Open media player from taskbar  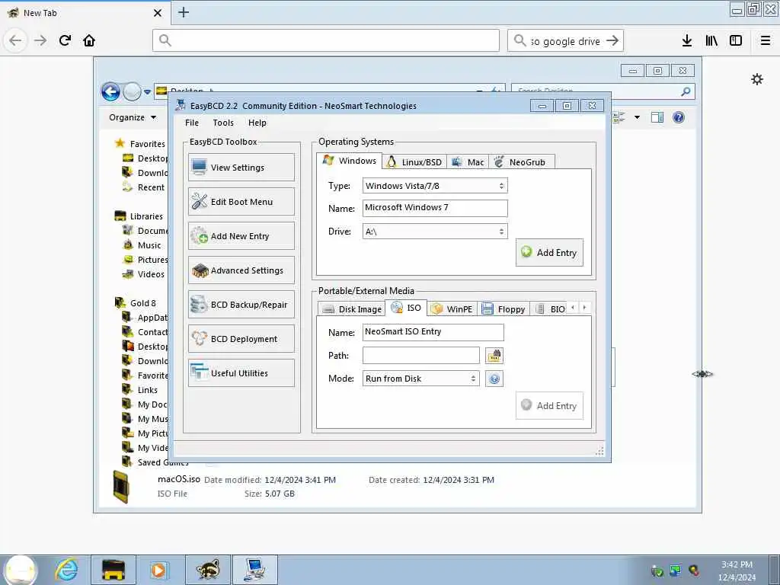tap(158, 570)
